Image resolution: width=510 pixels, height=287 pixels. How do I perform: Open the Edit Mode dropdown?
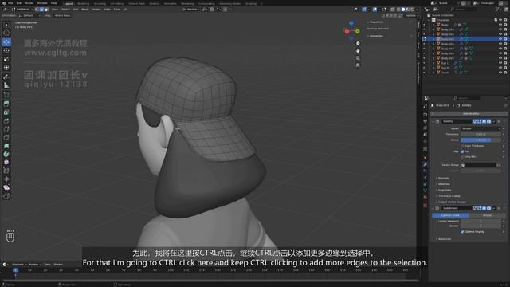[22, 10]
